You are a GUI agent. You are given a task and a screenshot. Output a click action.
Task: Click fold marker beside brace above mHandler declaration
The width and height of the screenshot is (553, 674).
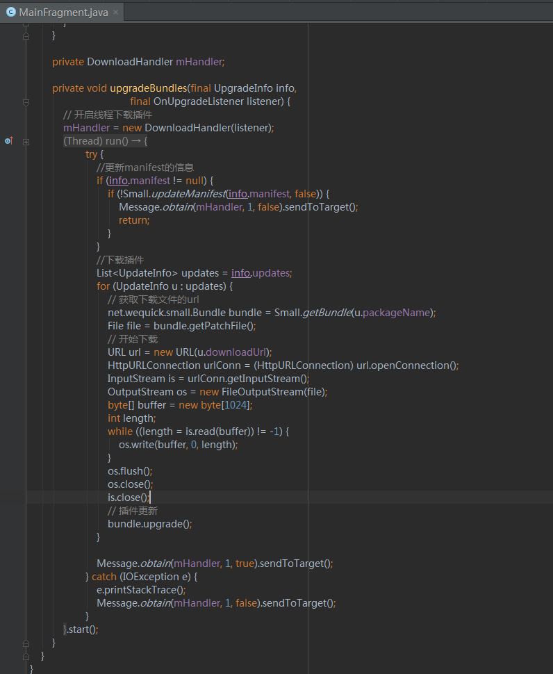[x=26, y=35]
